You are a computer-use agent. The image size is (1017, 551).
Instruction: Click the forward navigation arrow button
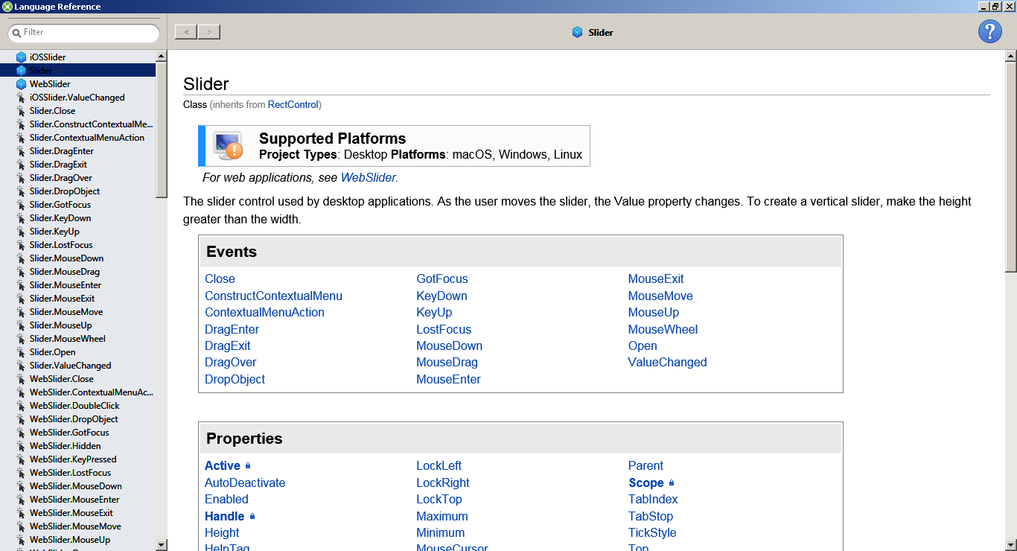coord(209,32)
